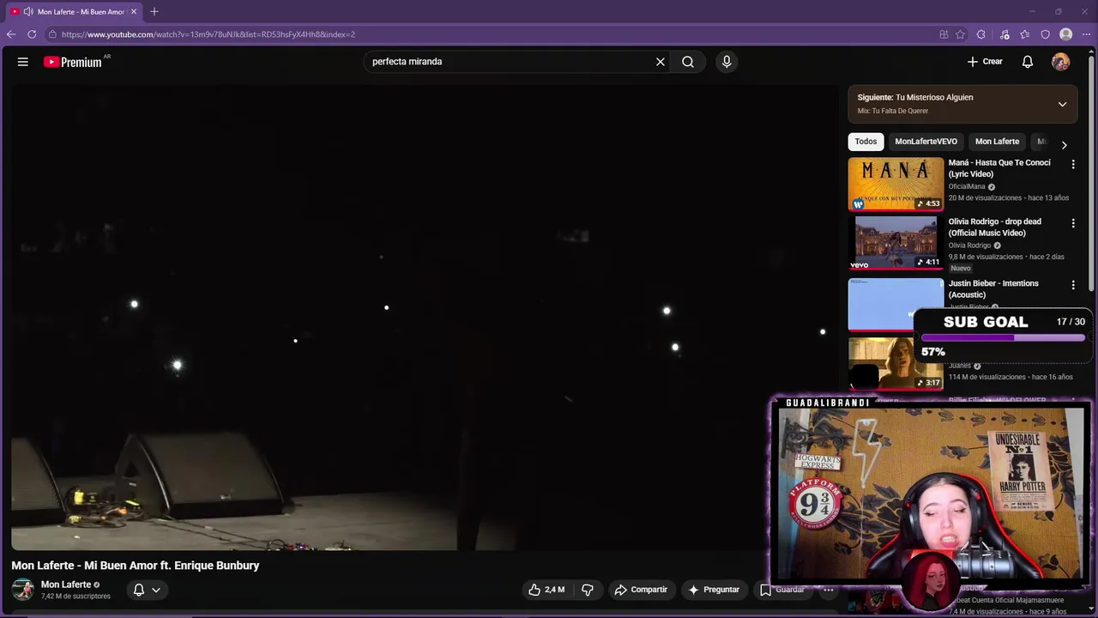
Task: Reload the page
Action: (x=32, y=34)
